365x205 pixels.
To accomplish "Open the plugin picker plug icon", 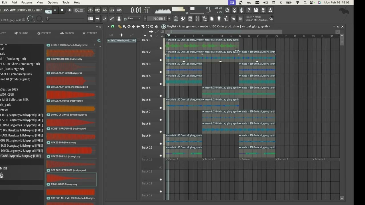I will pos(219,19).
